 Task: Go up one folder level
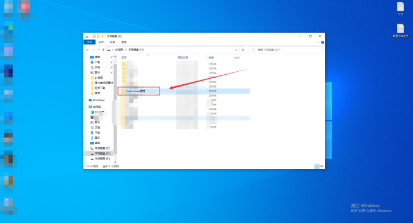pyautogui.click(x=103, y=50)
